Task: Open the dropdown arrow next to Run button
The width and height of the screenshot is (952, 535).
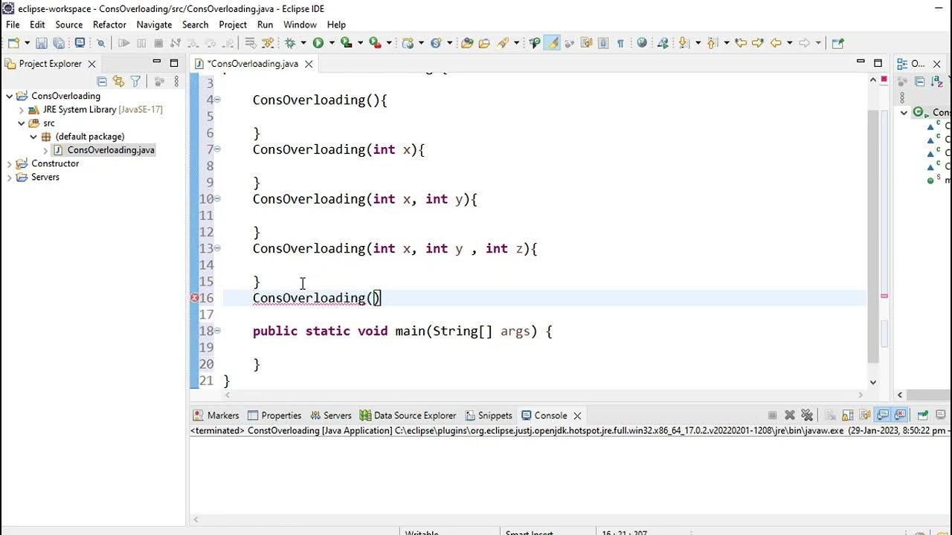Action: [x=332, y=43]
